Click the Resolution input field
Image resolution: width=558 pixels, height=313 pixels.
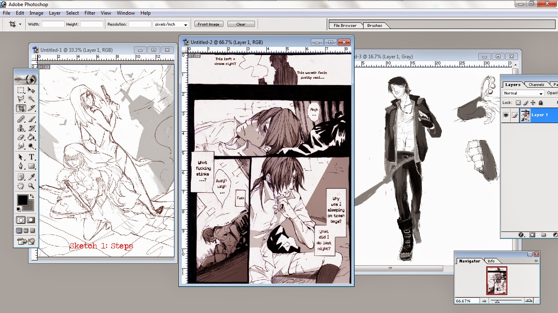[140, 24]
